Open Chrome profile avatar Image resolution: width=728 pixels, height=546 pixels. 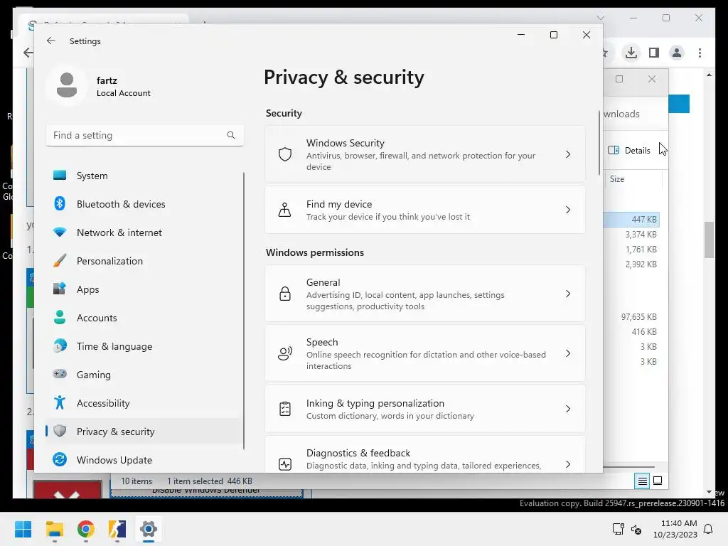coord(677,53)
